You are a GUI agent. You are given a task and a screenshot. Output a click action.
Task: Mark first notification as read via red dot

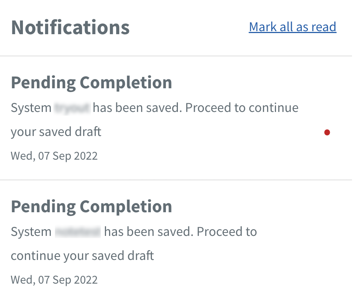327,132
